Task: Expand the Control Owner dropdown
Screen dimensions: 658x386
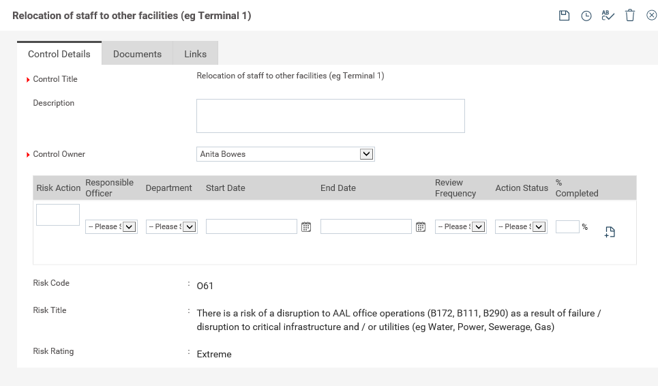Action: 366,154
